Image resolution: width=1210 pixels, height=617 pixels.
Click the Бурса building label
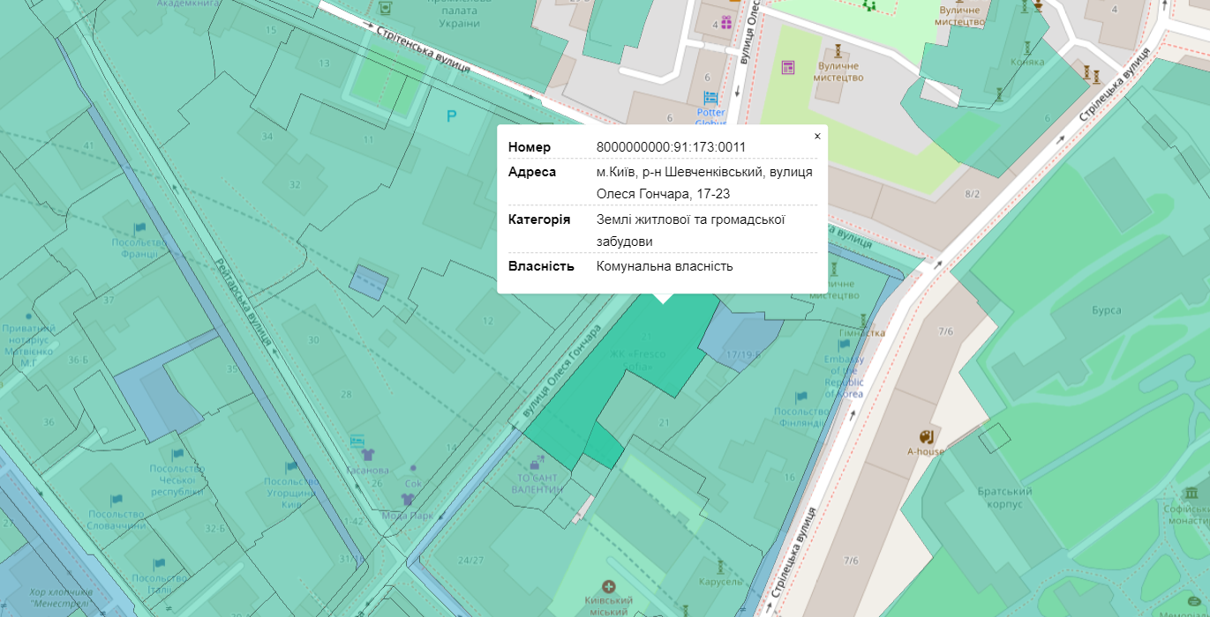[x=1106, y=310]
